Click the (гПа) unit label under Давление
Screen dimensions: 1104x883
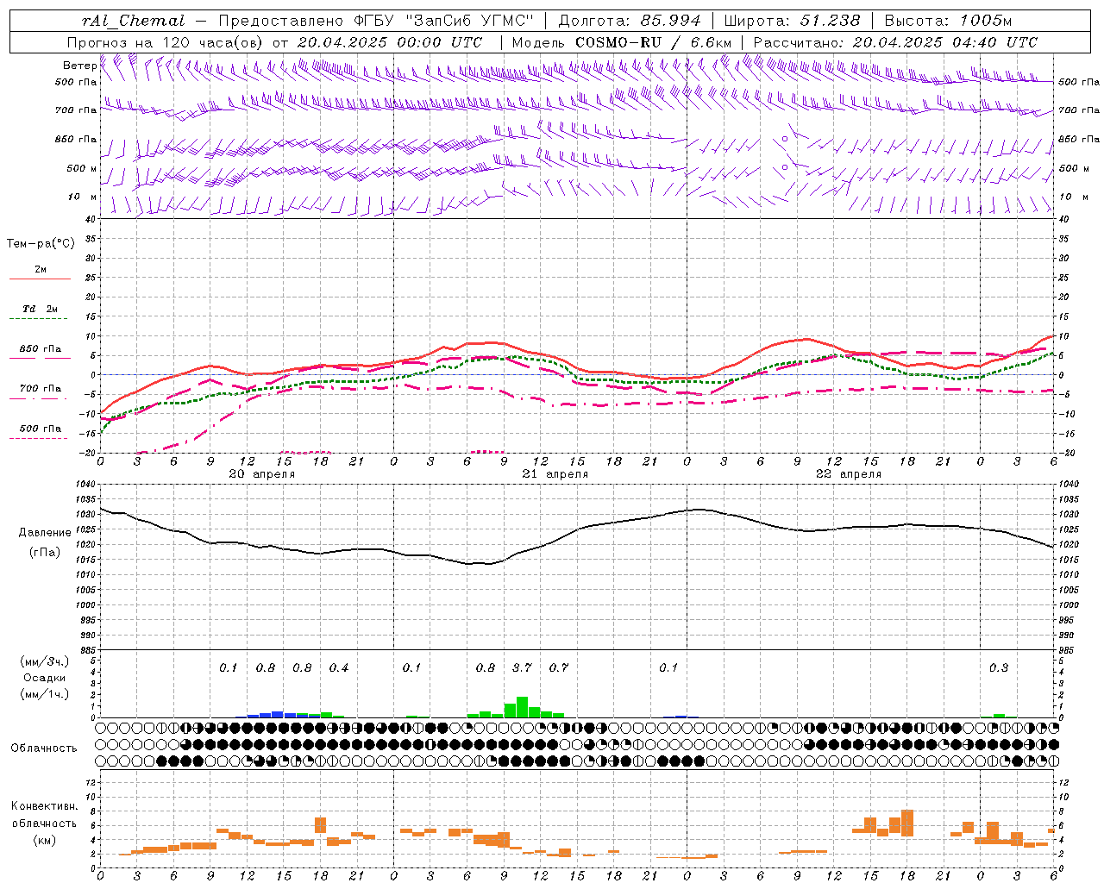click(x=45, y=553)
